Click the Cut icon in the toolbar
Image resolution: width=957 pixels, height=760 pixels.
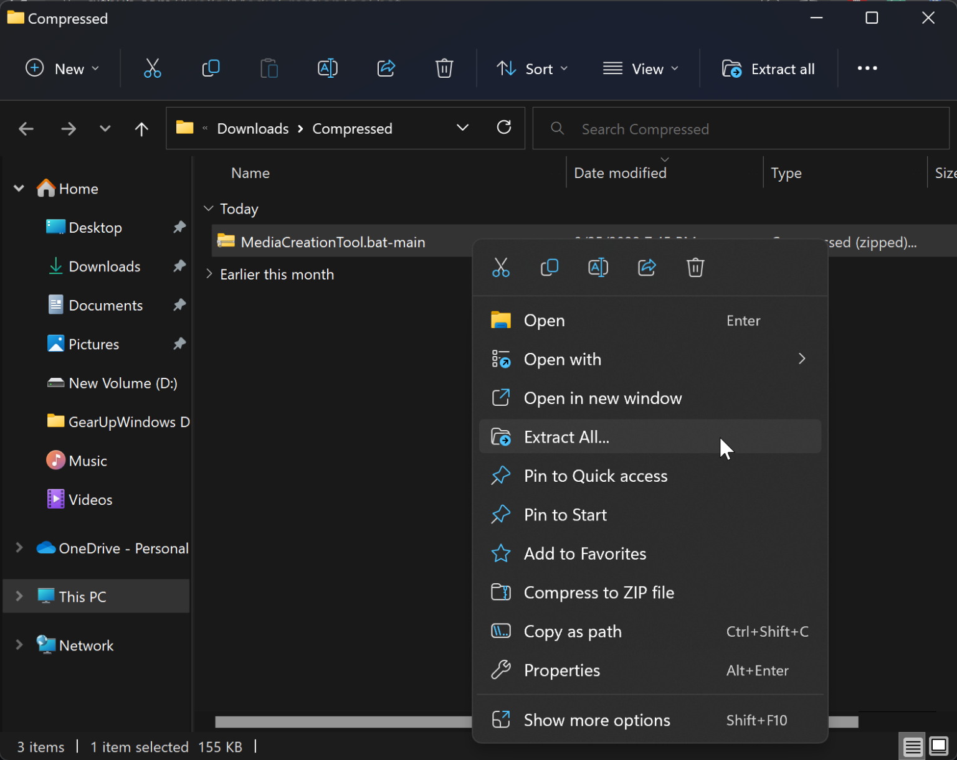[152, 68]
